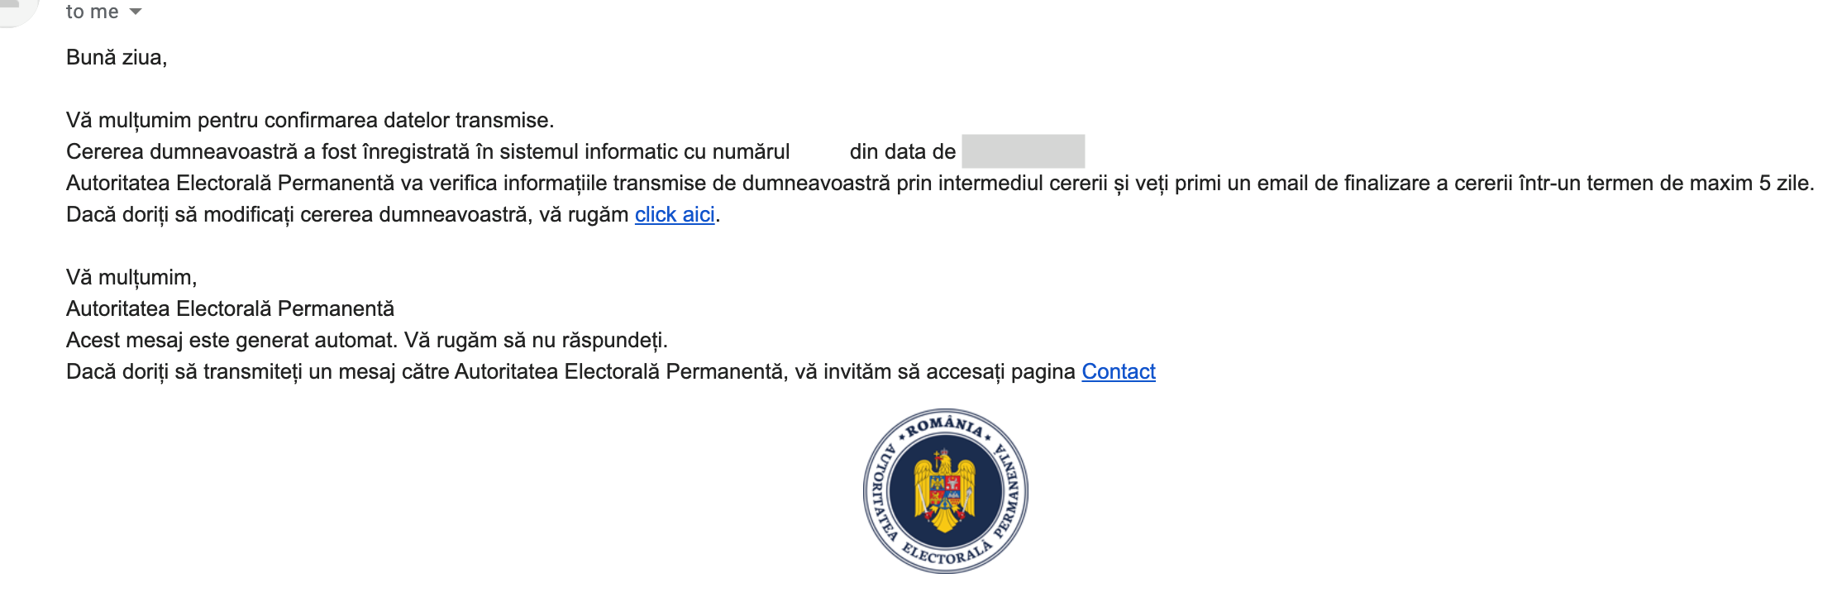Open the "click aici" link

click(x=675, y=215)
